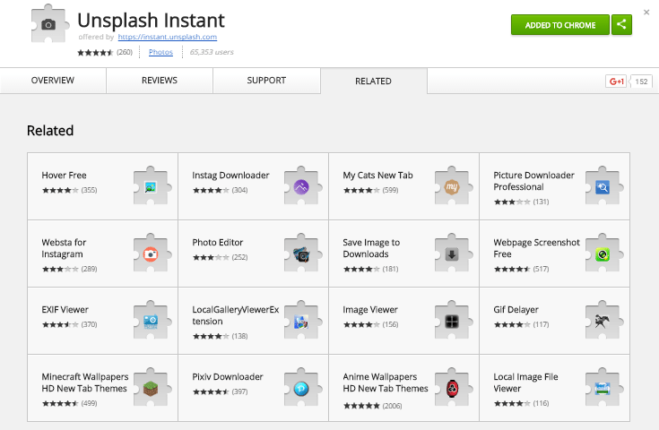Open Websta for Instagram title
659x430 pixels.
pyautogui.click(x=64, y=248)
